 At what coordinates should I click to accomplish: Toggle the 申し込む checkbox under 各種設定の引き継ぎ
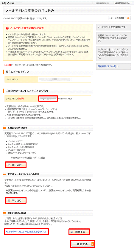click(x=9, y=165)
